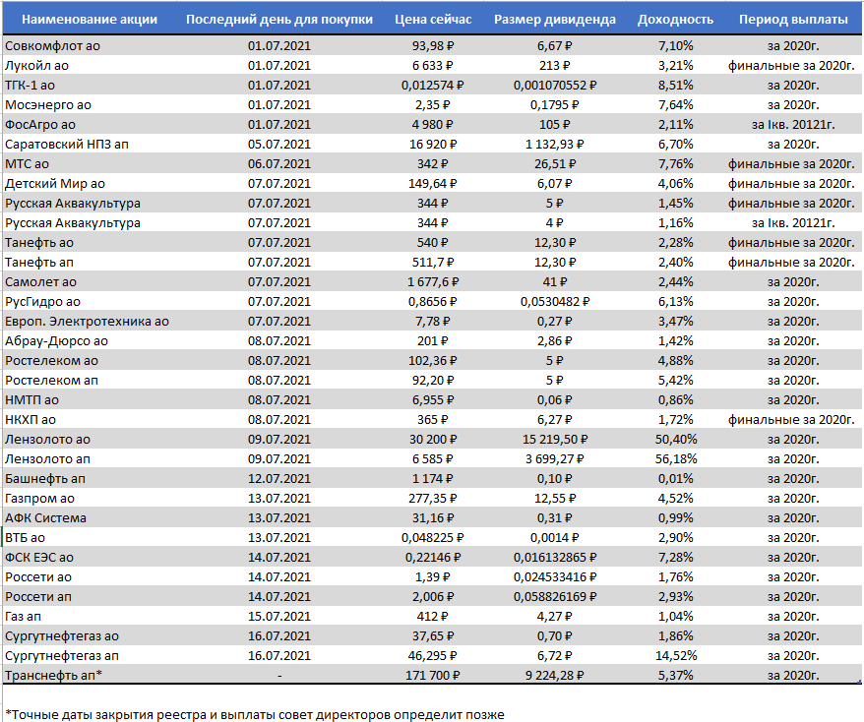The width and height of the screenshot is (864, 722).
Task: Click the footnote about registry closing dates
Action: tap(255, 715)
